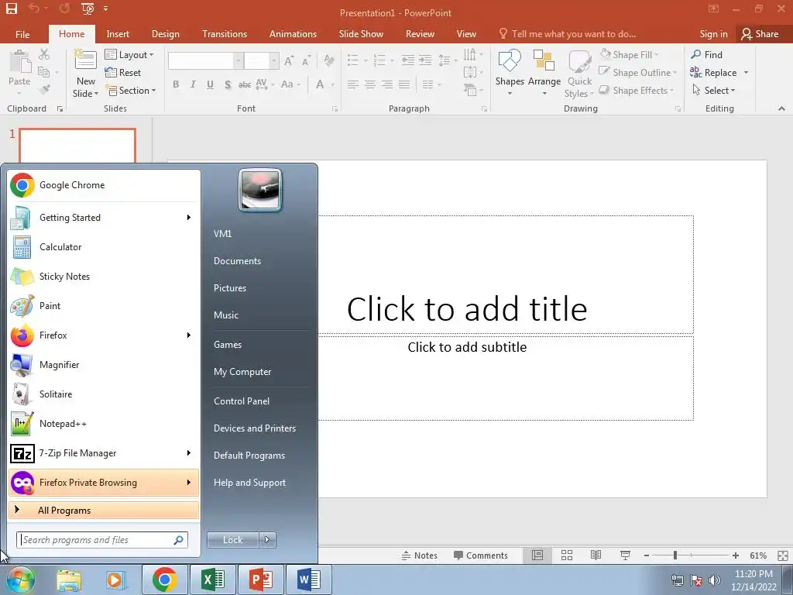Open the font size combo box
793x595 pixels.
point(261,61)
